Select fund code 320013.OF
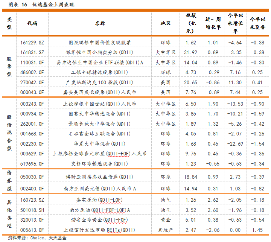This screenshot has height=242, width=271. (32, 220)
